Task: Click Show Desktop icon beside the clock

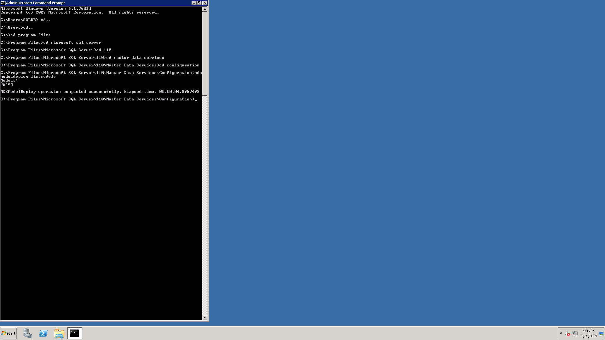Action: (x=601, y=333)
